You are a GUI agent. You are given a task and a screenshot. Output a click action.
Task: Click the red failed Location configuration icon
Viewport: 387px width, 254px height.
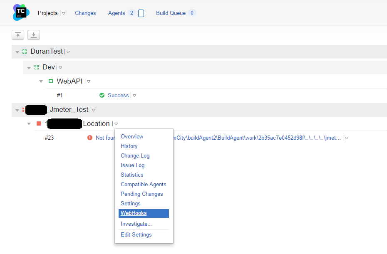point(39,123)
